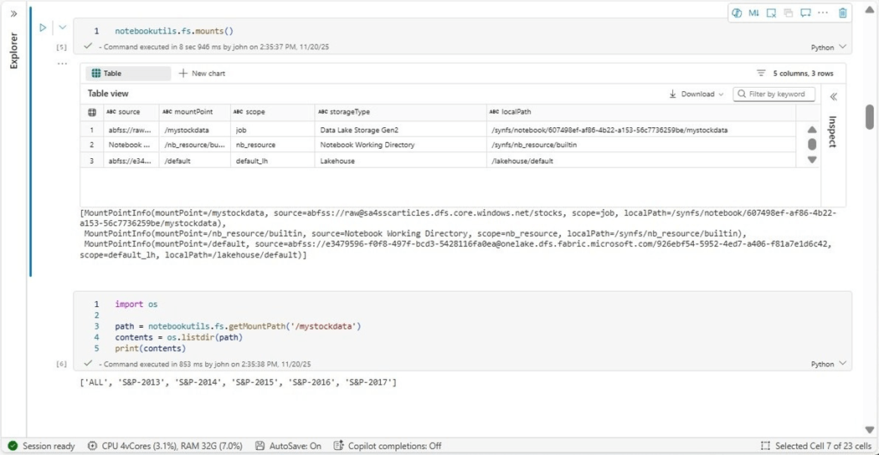
Task: Delete the current cell
Action: (x=843, y=13)
